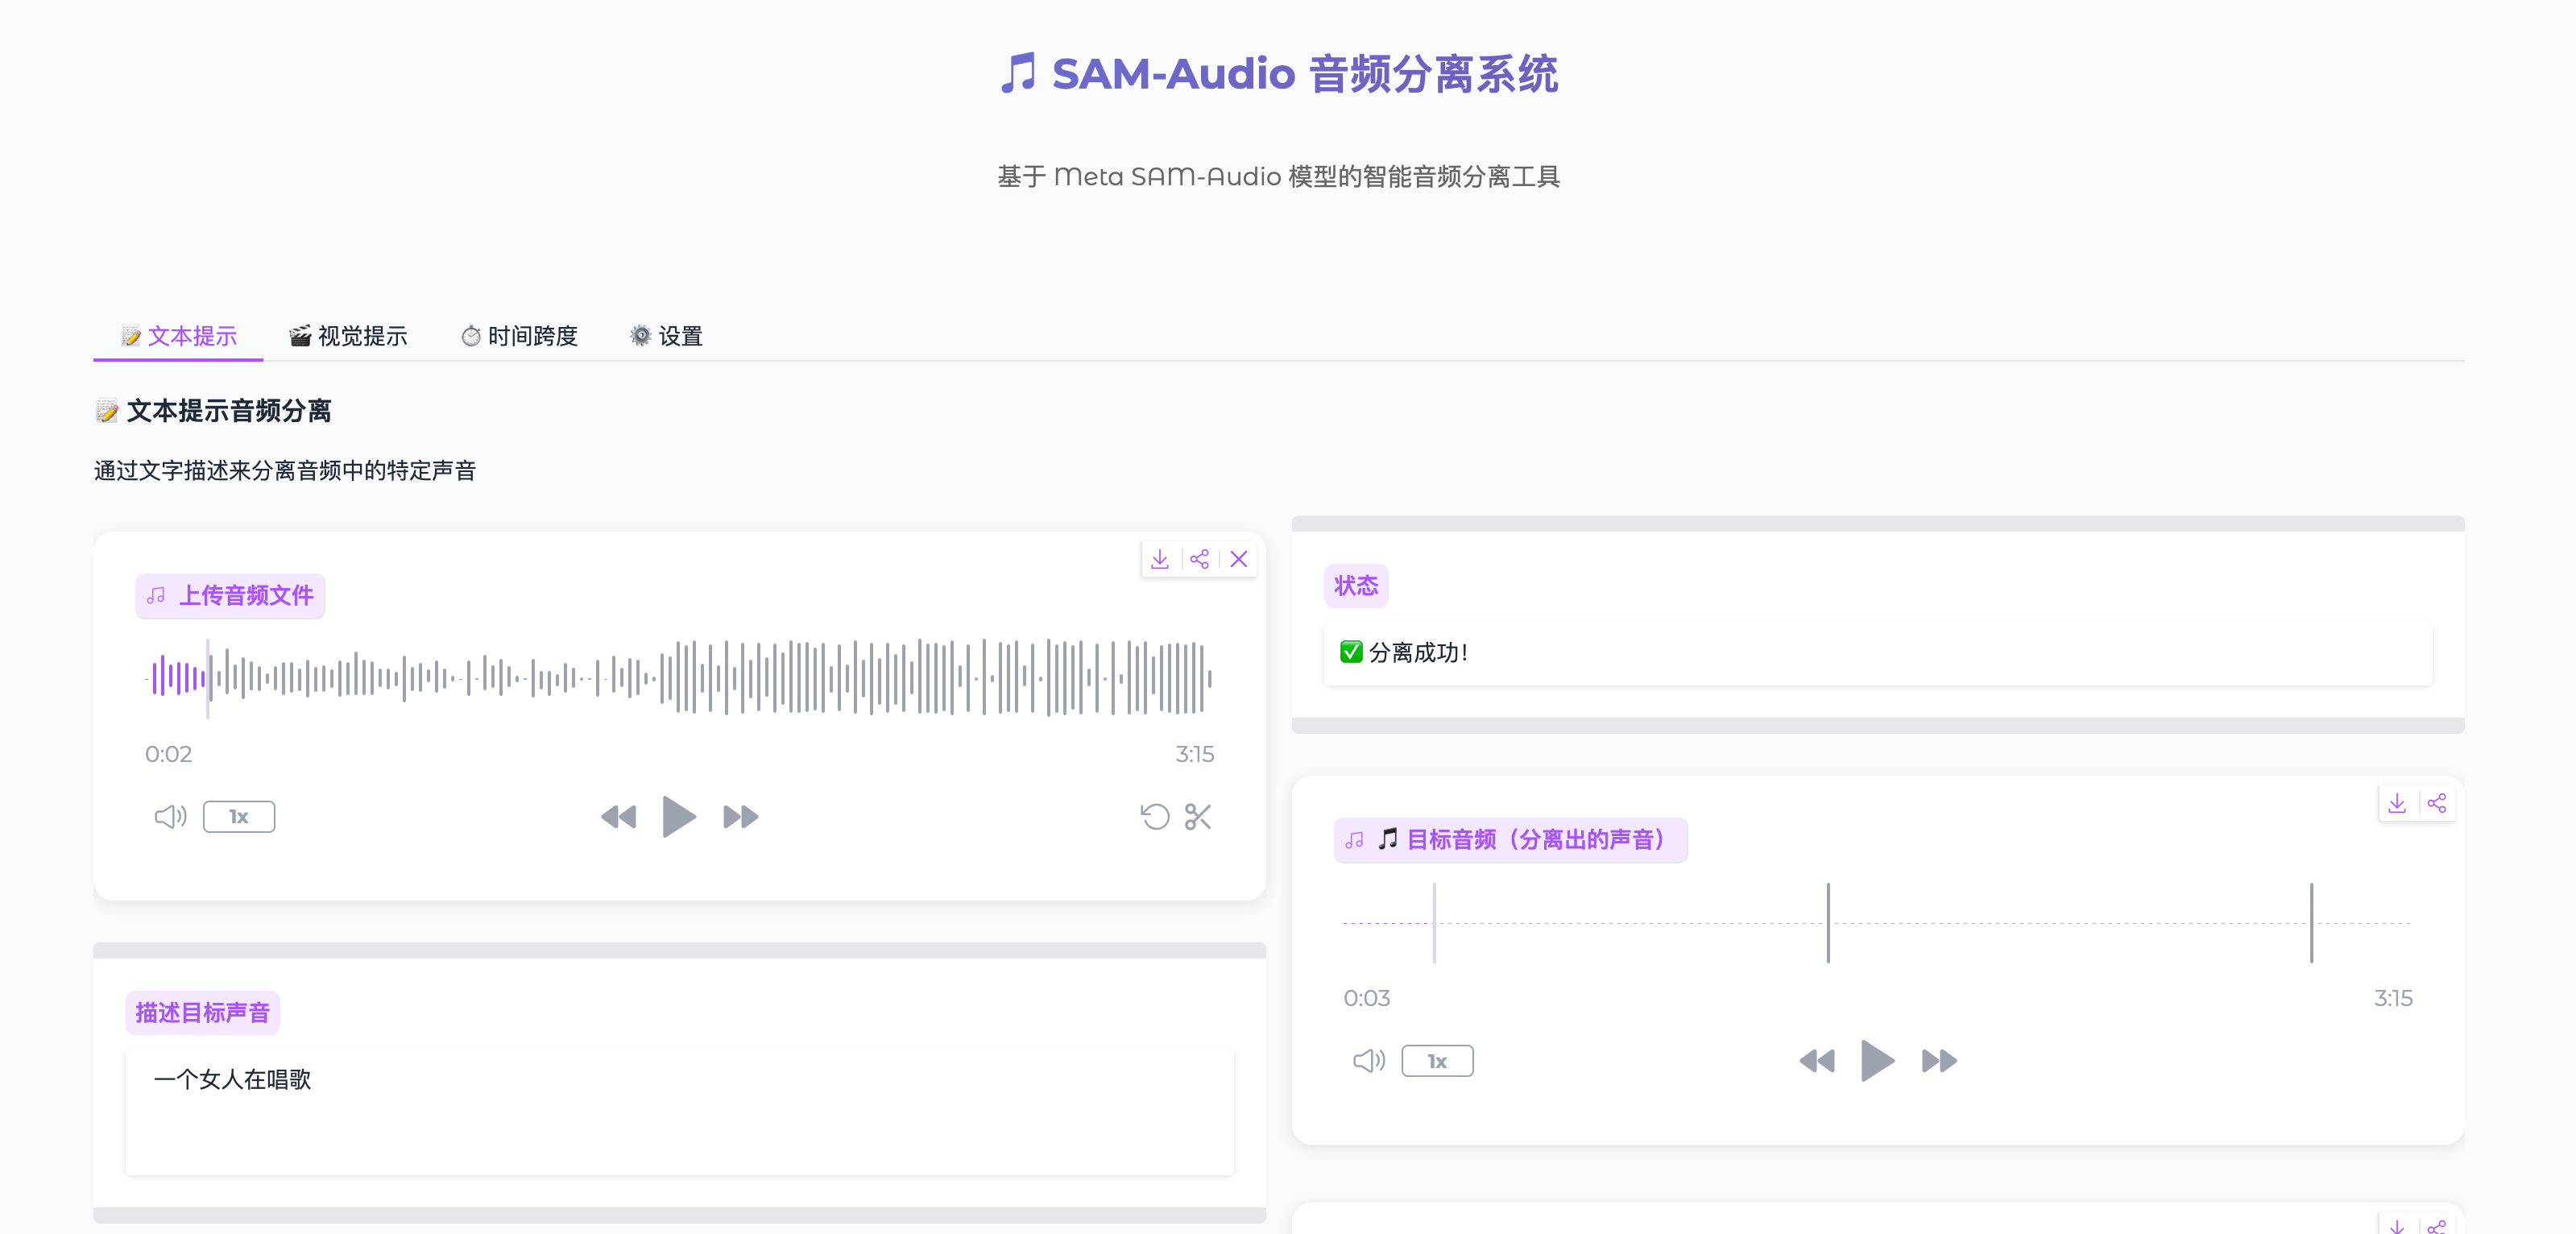Rewind the uploaded audio

tap(618, 817)
